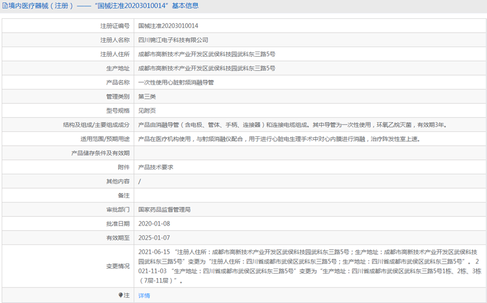Select the address in the 注册人住所 row
487x303 pixels.
coord(206,54)
